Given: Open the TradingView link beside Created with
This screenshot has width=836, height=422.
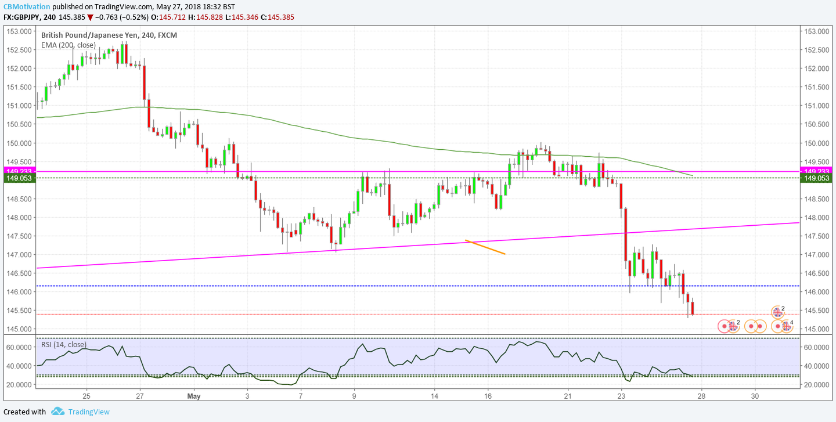Looking at the screenshot, I should tap(89, 412).
